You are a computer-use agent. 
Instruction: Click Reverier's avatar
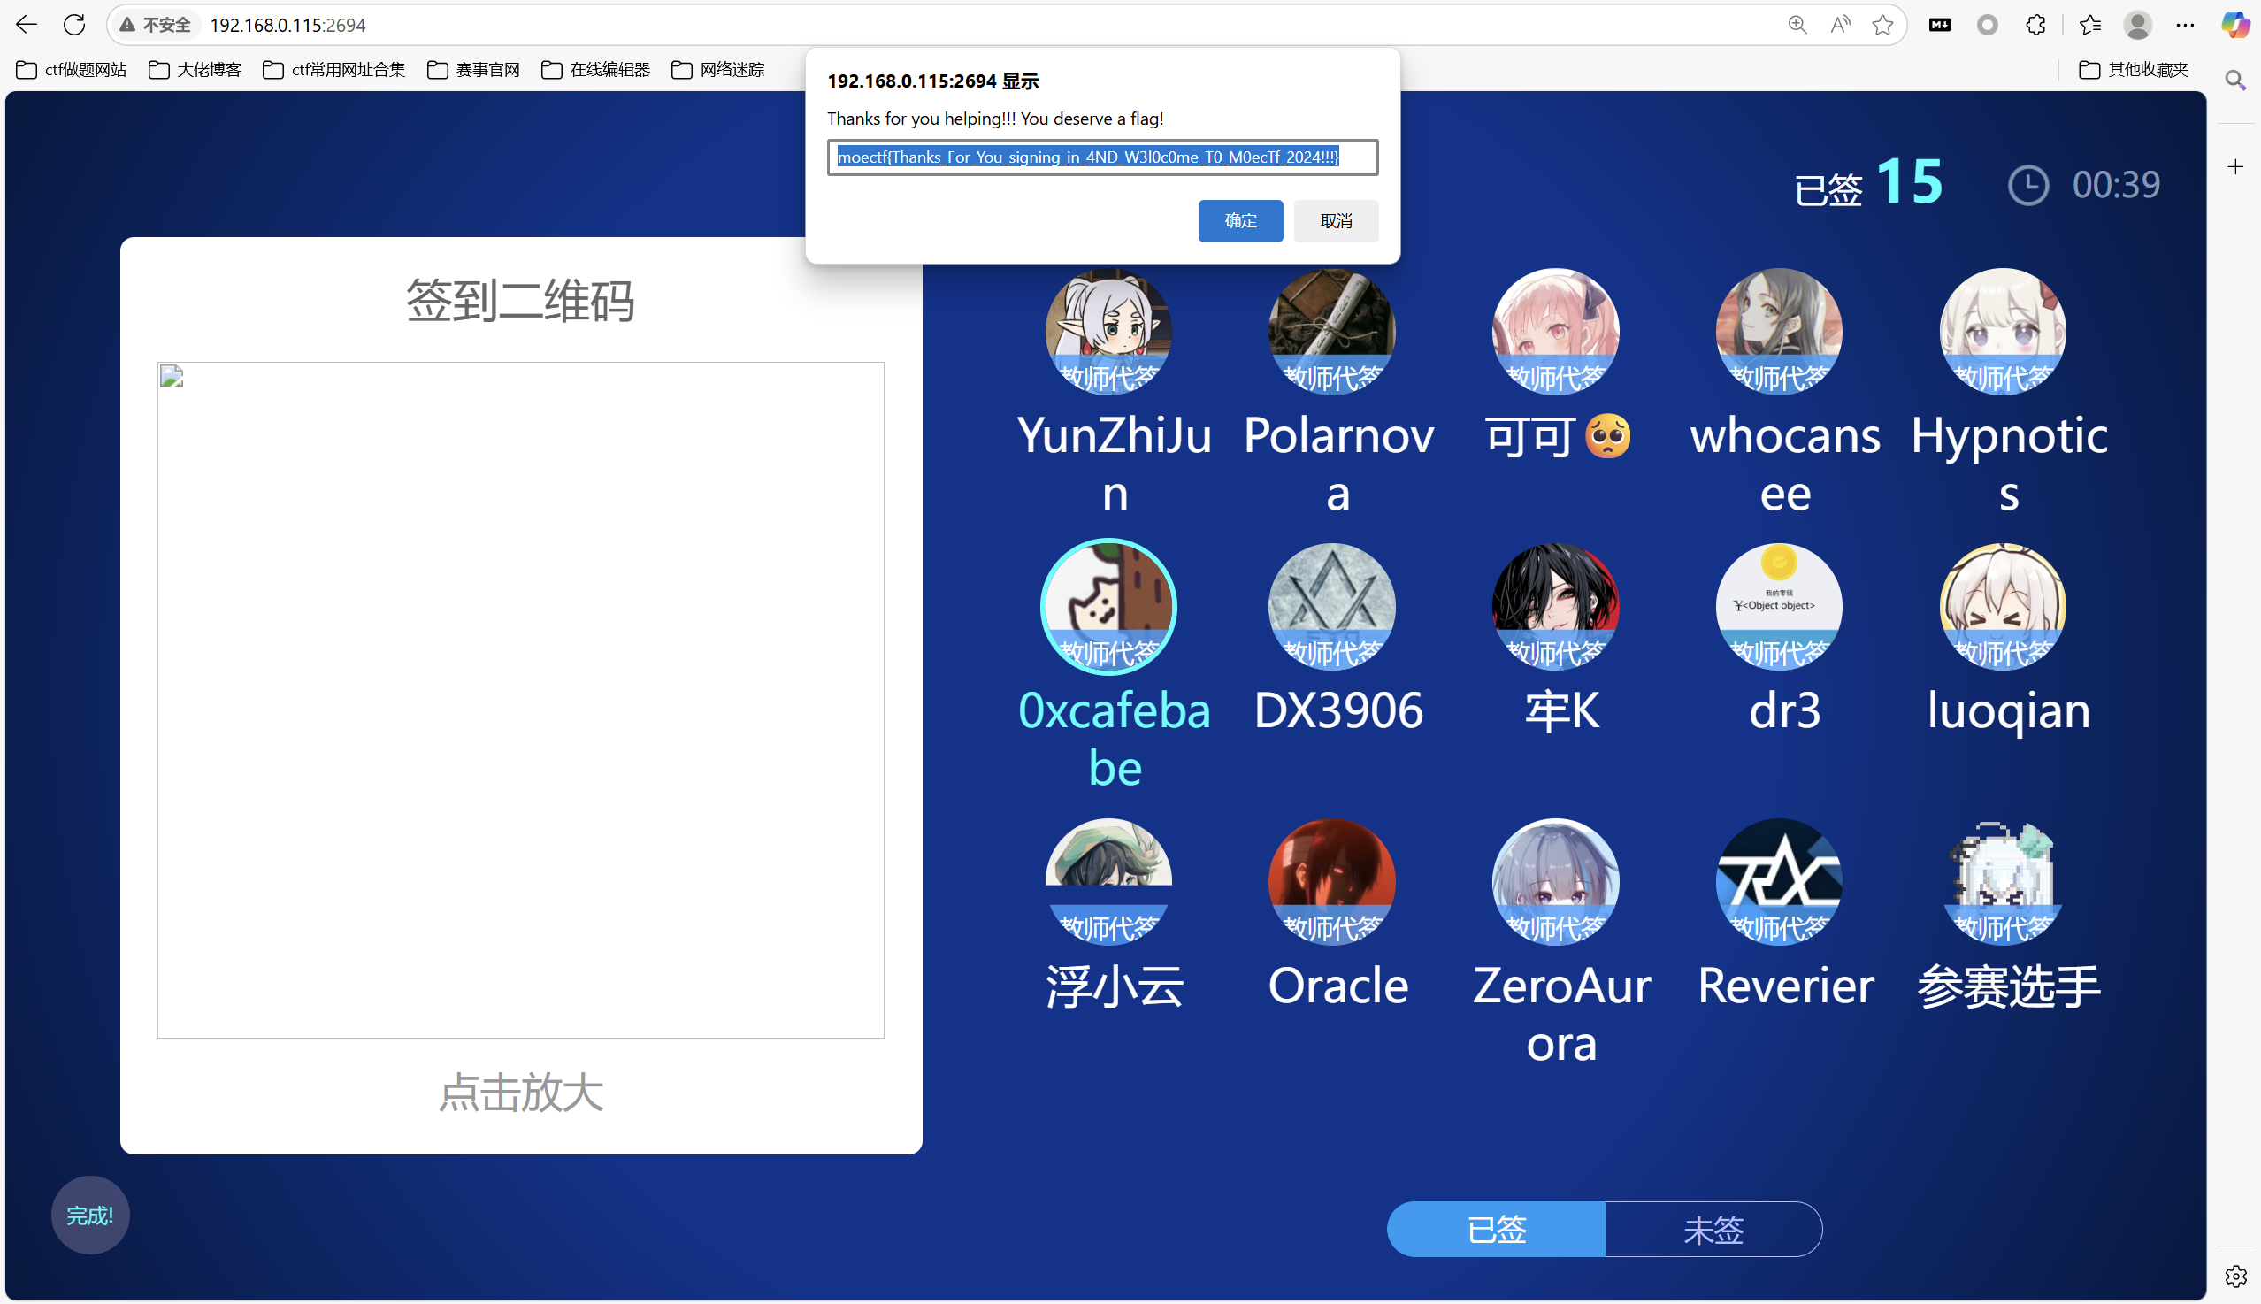pos(1779,882)
